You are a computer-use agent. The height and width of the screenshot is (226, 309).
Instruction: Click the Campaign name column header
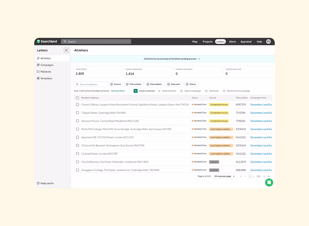[258, 98]
